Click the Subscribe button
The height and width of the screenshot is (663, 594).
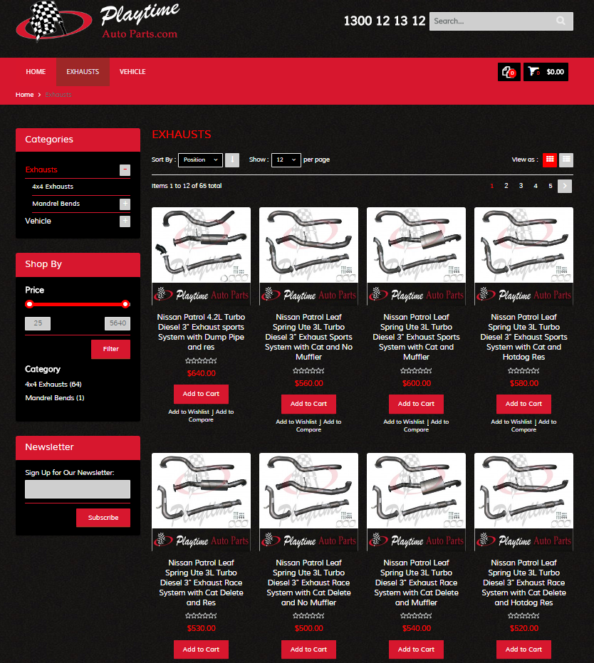pos(103,518)
